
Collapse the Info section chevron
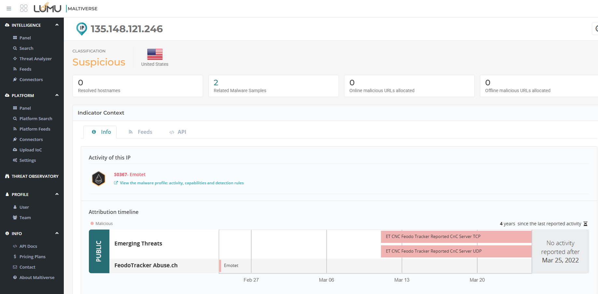click(57, 233)
